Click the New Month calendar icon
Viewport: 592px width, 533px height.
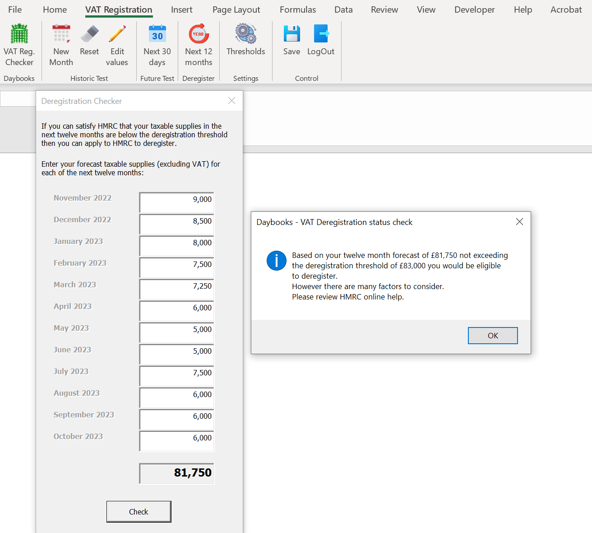(x=61, y=34)
